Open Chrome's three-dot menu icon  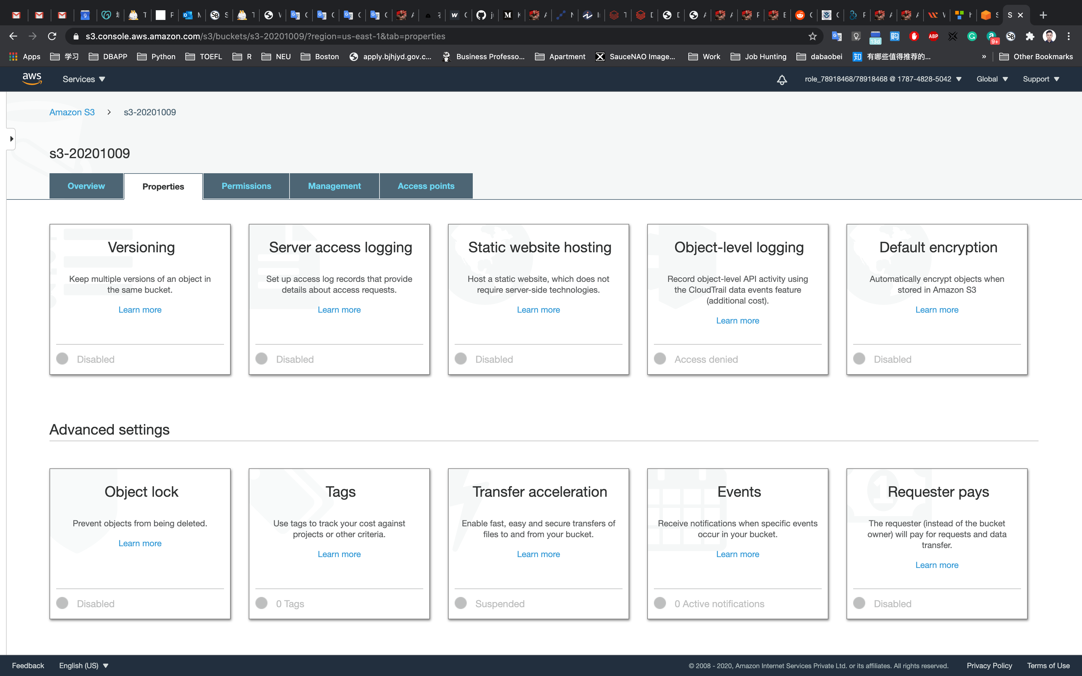point(1069,36)
